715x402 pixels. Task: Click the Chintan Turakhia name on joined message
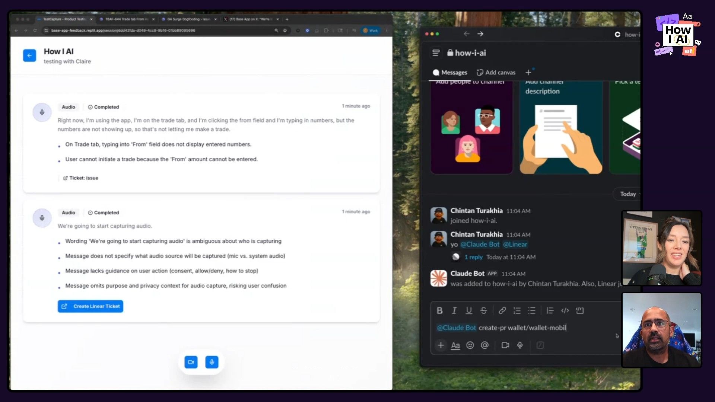point(476,211)
